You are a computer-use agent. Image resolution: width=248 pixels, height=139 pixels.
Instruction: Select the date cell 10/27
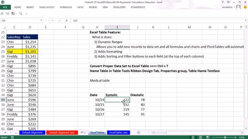(97, 114)
